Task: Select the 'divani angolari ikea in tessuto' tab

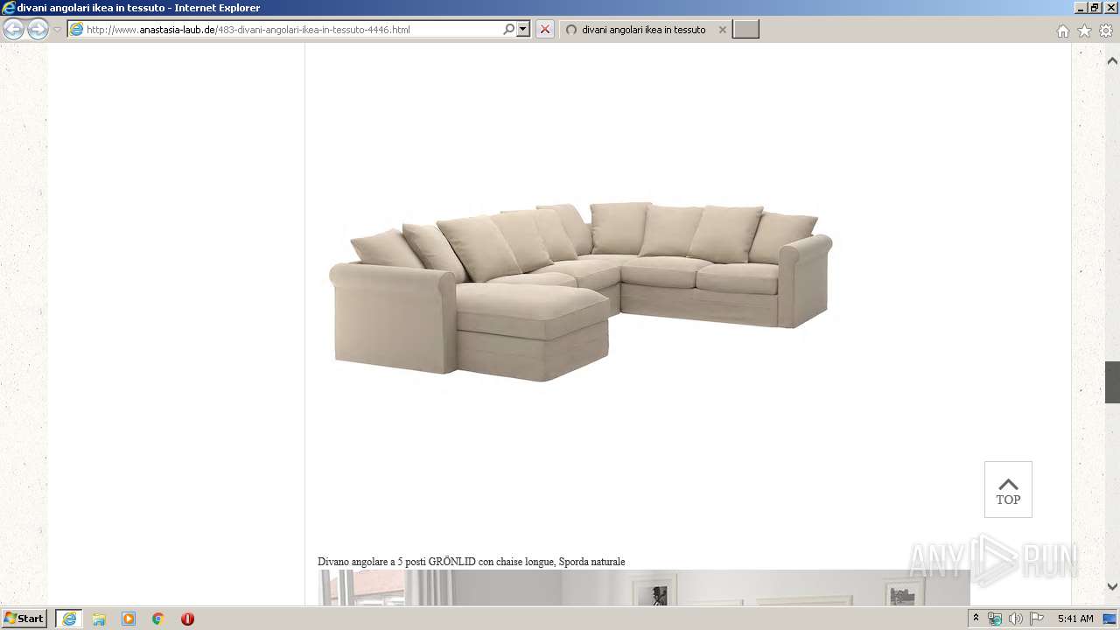Action: [643, 30]
